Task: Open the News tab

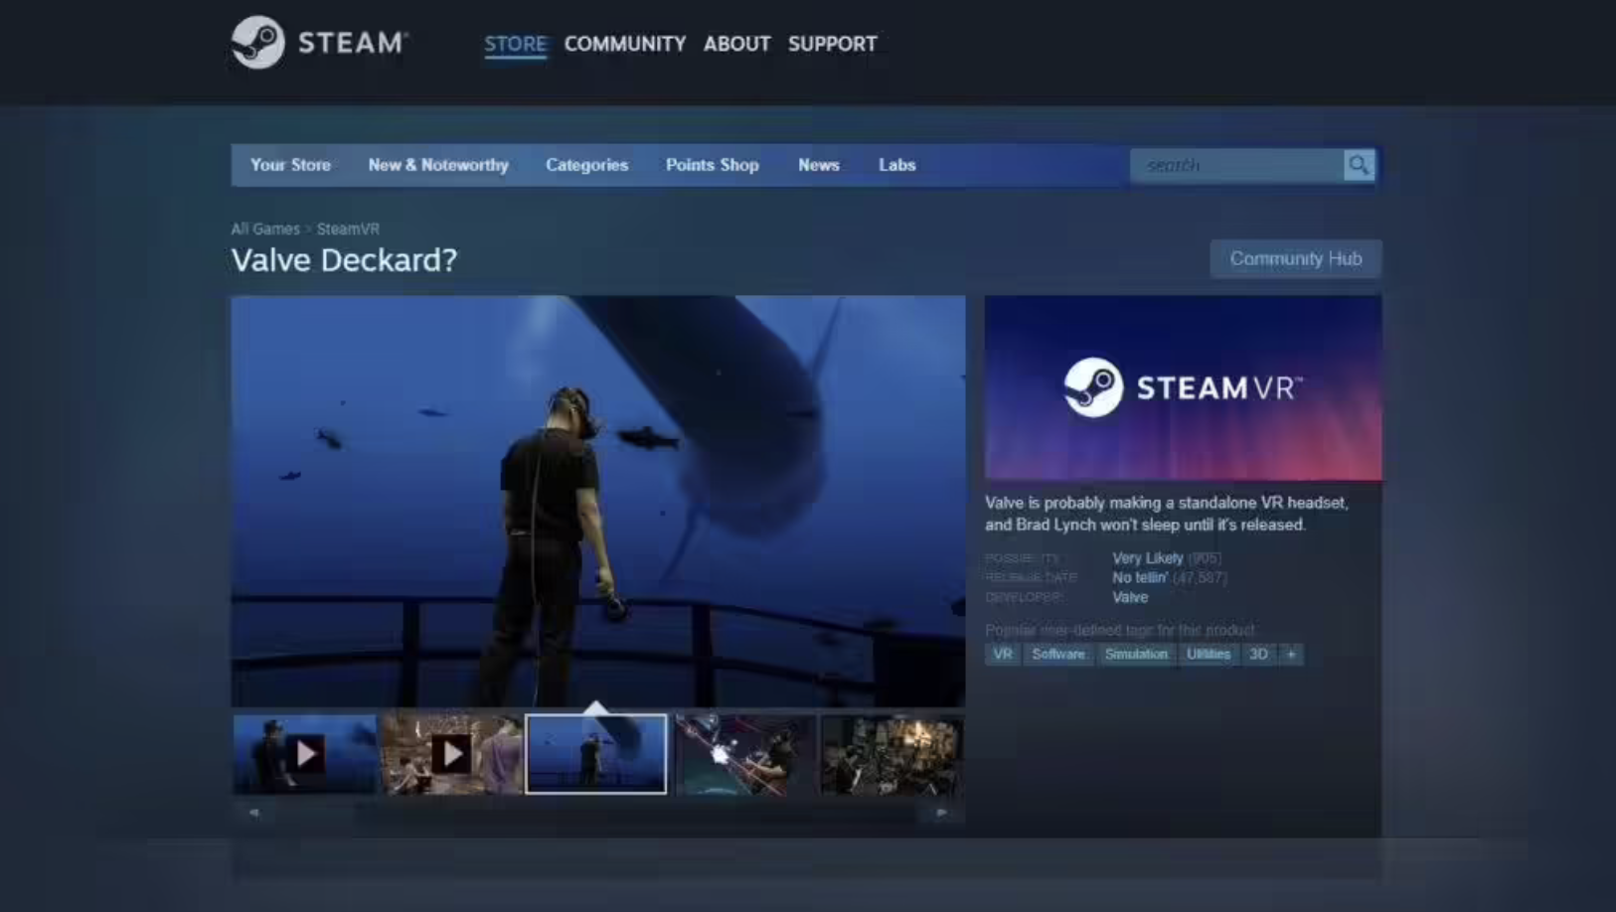Action: [x=819, y=165]
